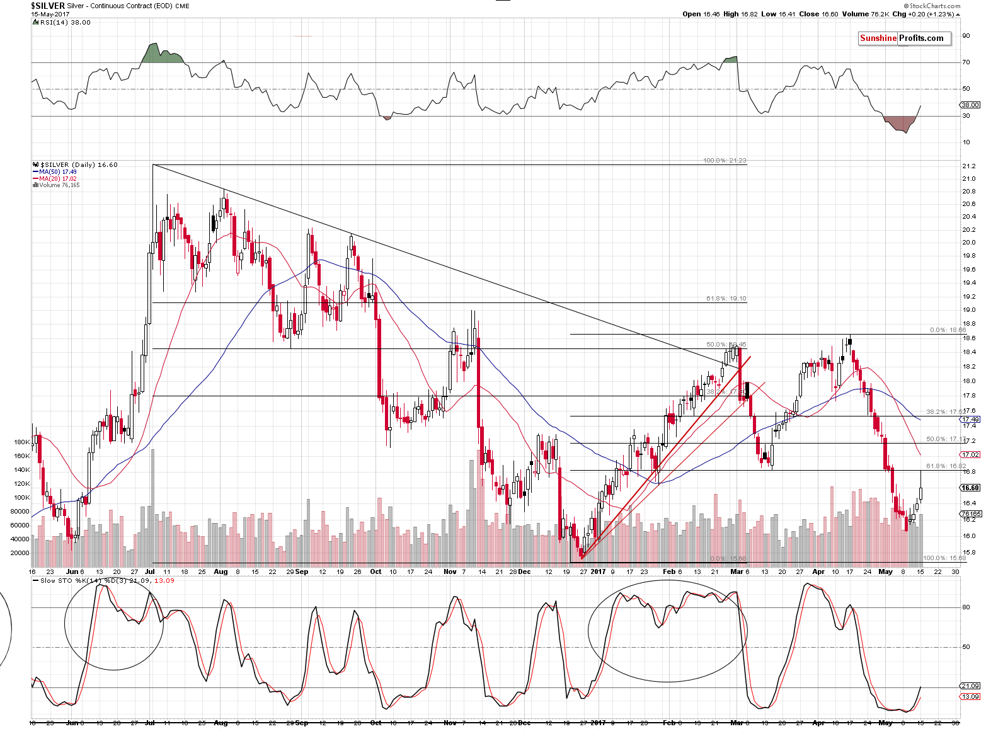Click the '100.0%: 15.68' retracement label
This screenshot has width=986, height=729.
coord(944,558)
